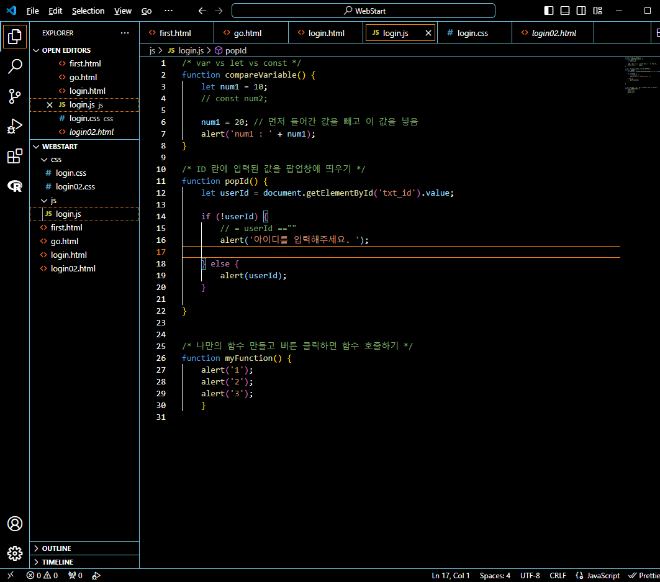
Task: Open the Go menu
Action: 146,11
